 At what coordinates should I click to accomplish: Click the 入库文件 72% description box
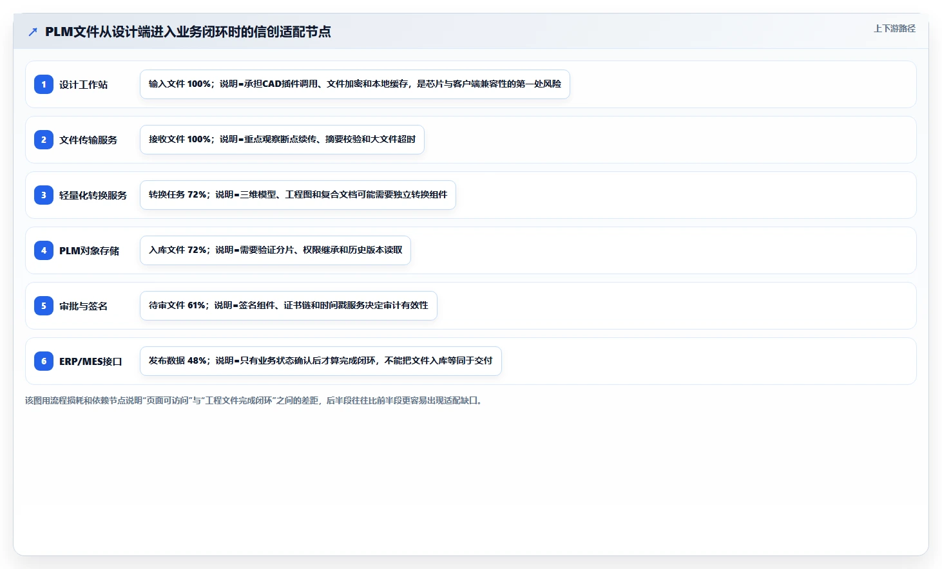275,250
